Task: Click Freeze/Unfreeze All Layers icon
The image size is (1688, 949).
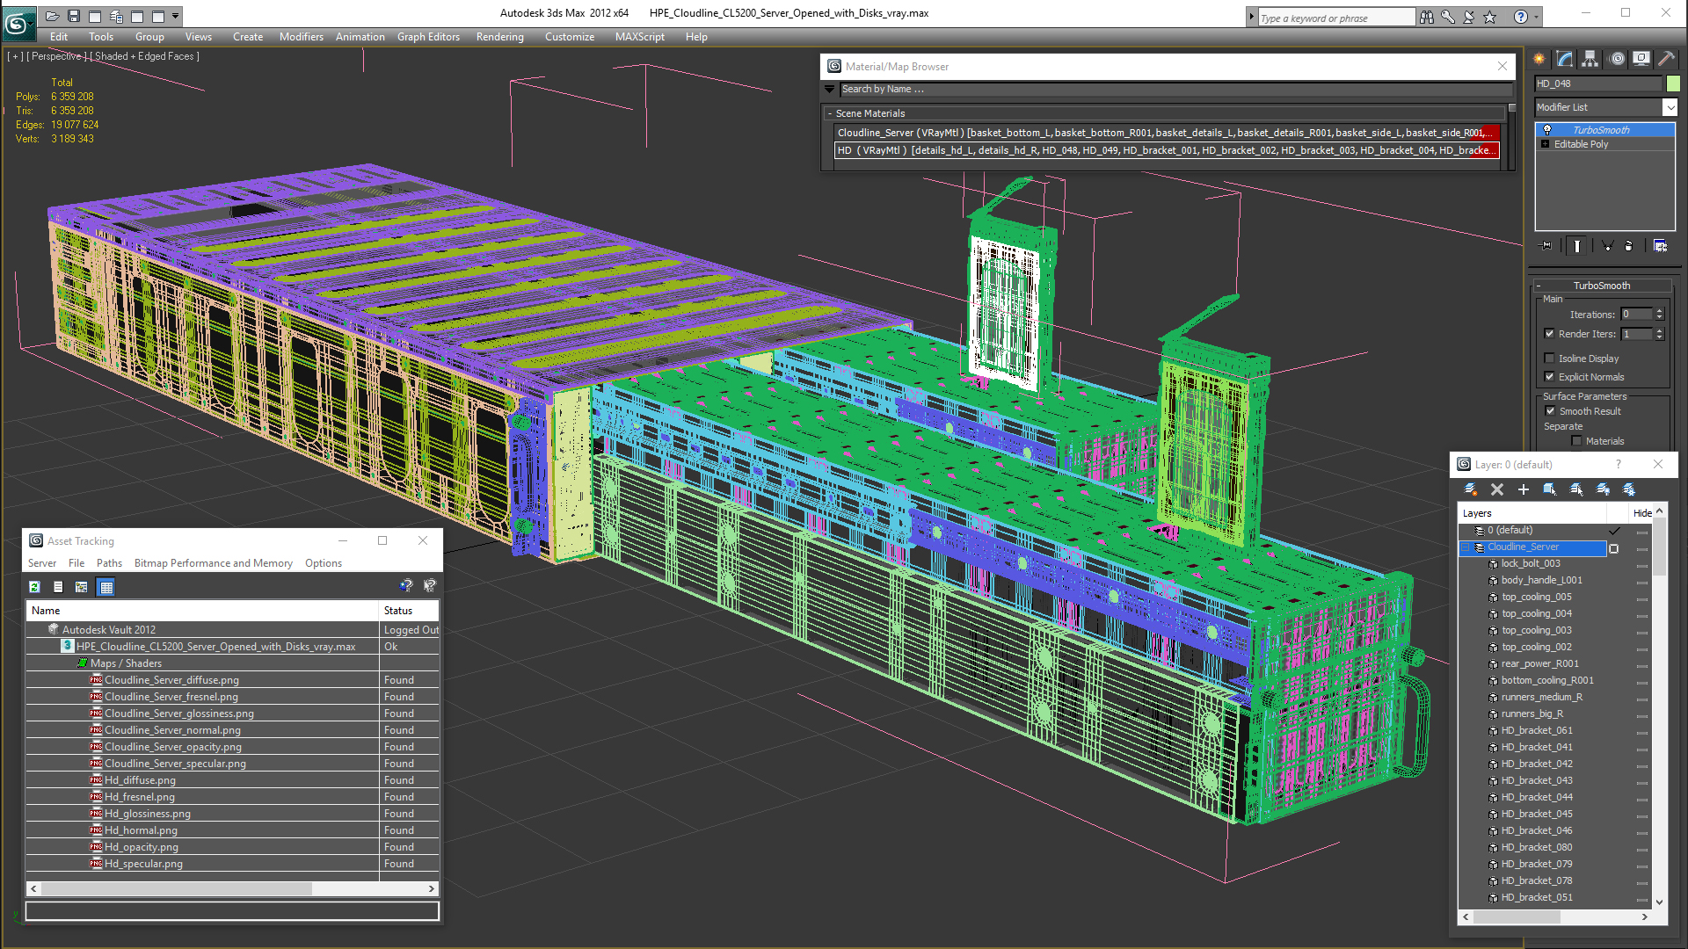Action: click(1629, 489)
